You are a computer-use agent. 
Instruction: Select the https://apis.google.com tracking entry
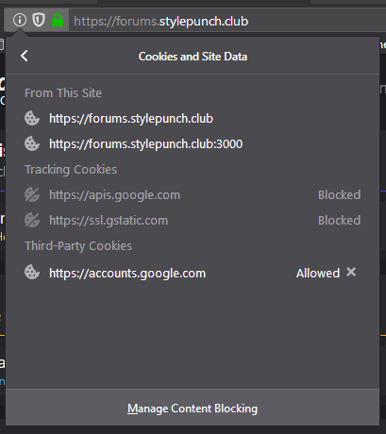193,195
